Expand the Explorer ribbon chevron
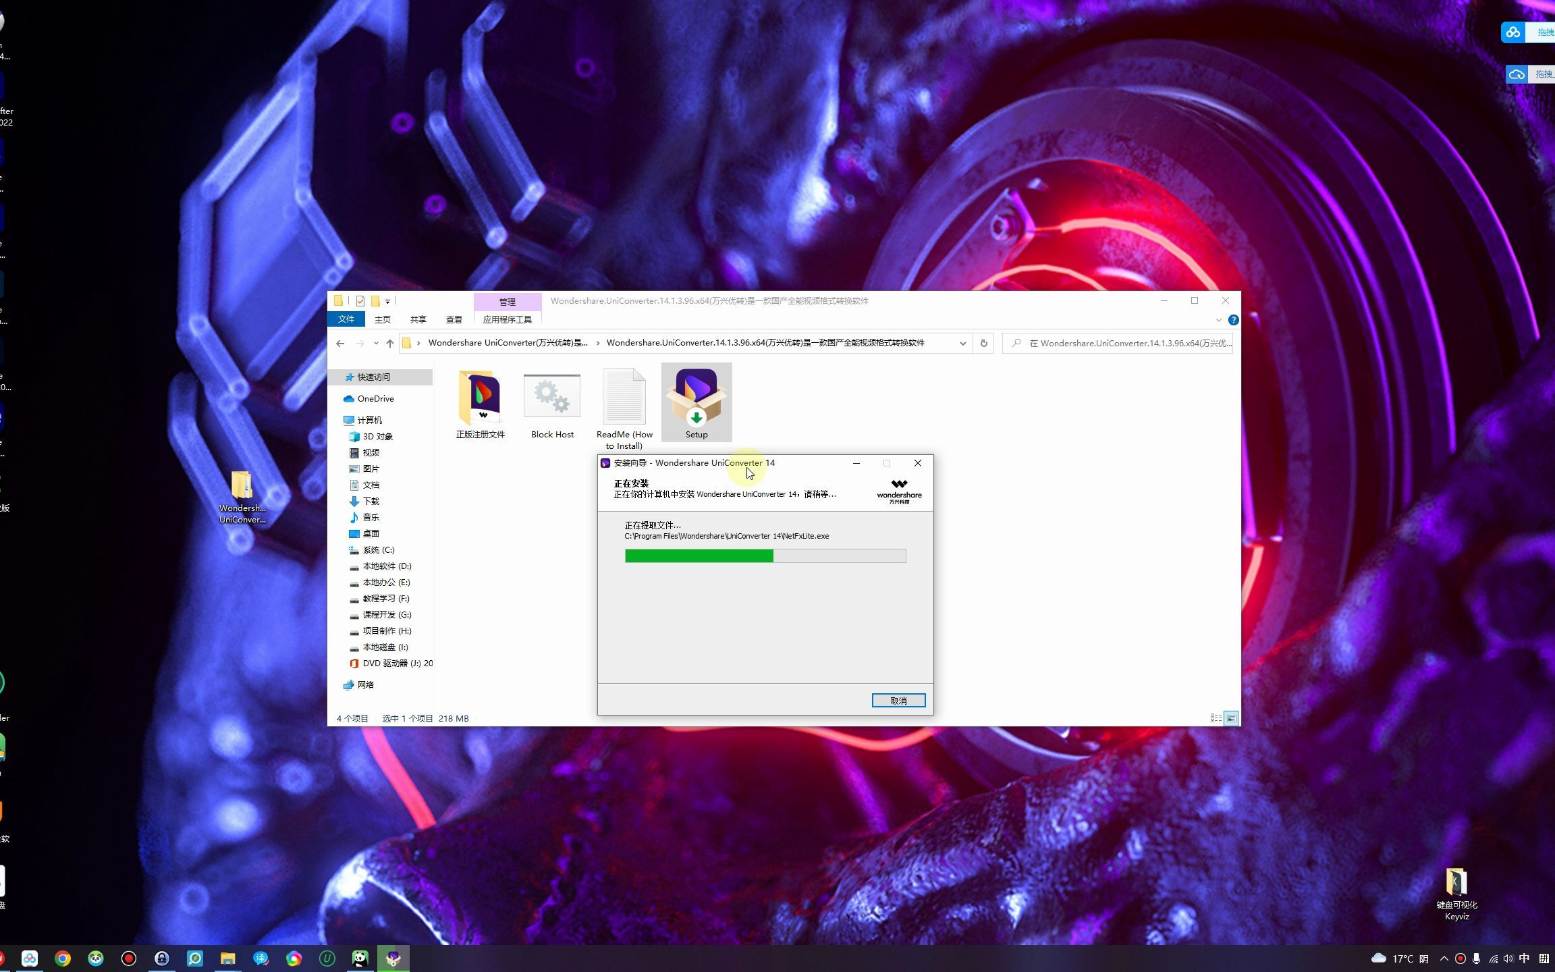This screenshot has height=972, width=1555. (x=1219, y=320)
